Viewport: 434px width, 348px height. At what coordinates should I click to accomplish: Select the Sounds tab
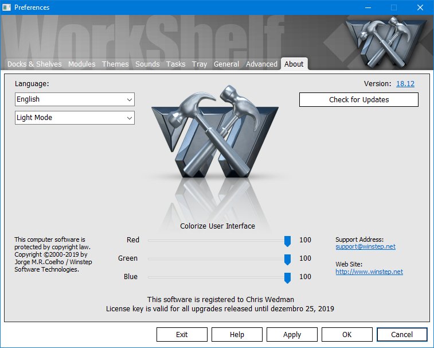click(x=147, y=64)
